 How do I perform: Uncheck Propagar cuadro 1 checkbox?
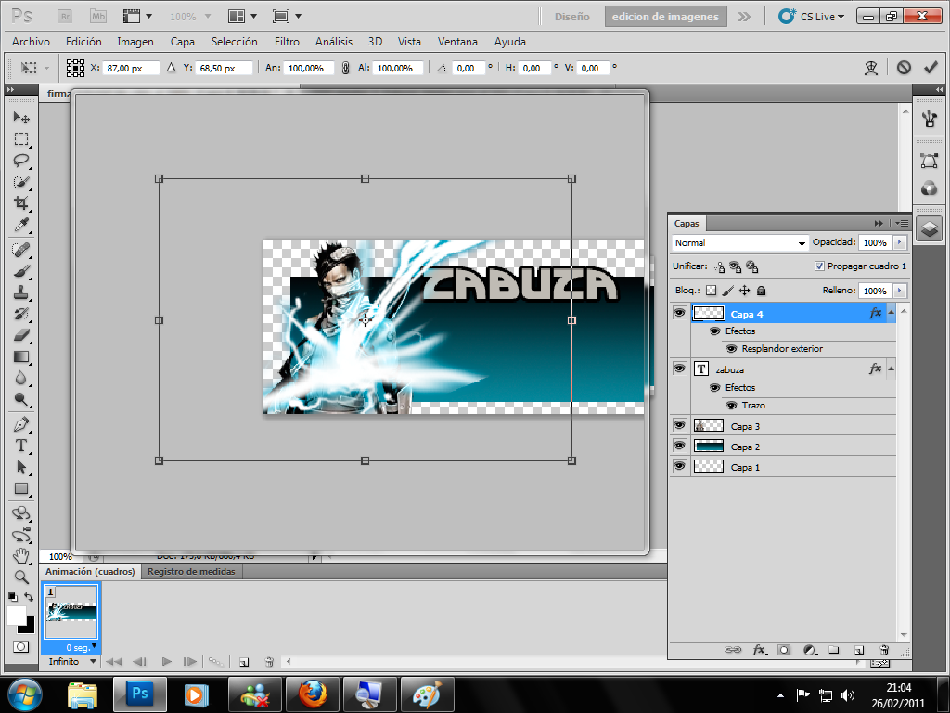point(819,266)
